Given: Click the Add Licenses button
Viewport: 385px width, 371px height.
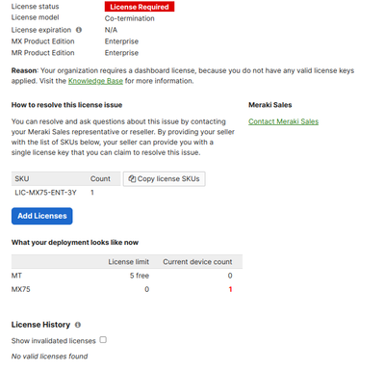Looking at the screenshot, I should [x=42, y=216].
